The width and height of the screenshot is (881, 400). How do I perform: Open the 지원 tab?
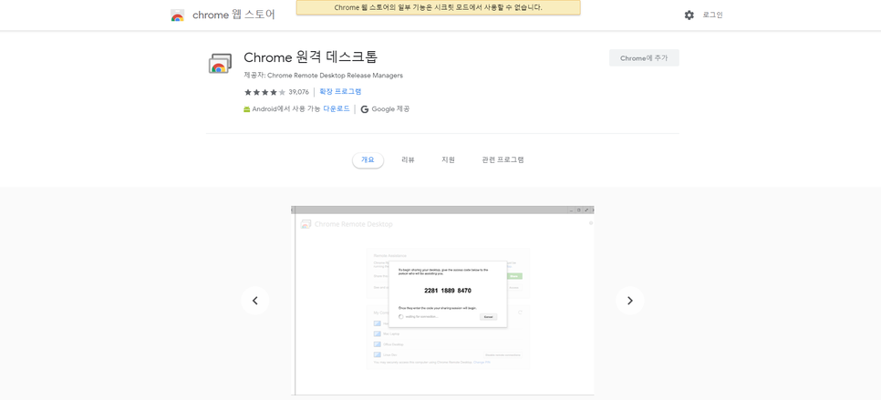point(448,159)
